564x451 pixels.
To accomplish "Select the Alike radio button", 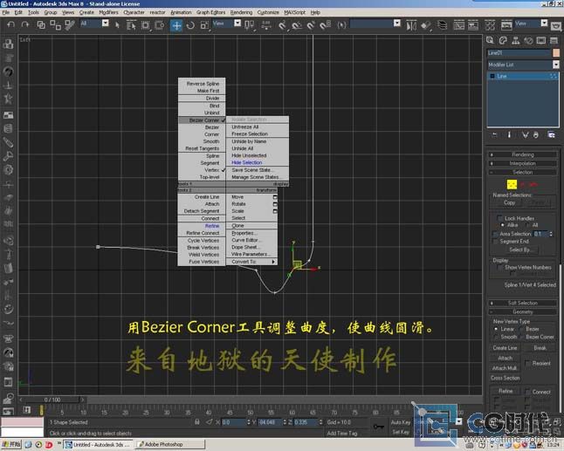I will [503, 225].
